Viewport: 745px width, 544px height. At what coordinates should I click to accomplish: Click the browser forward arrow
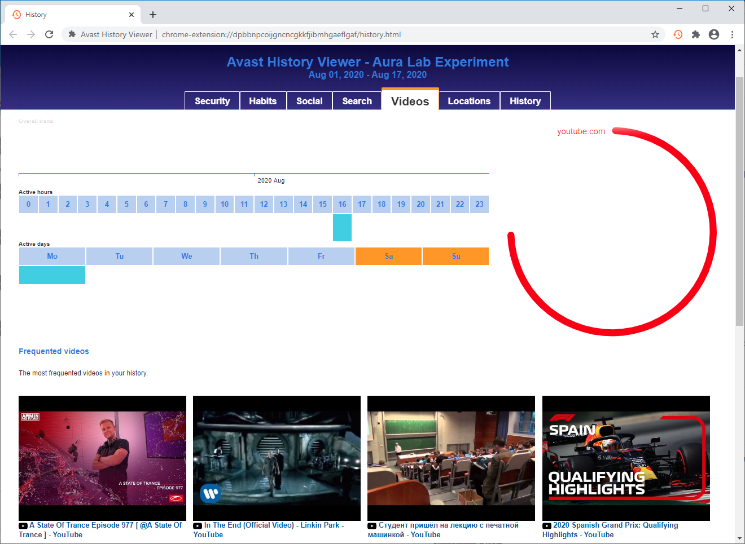pyautogui.click(x=31, y=34)
